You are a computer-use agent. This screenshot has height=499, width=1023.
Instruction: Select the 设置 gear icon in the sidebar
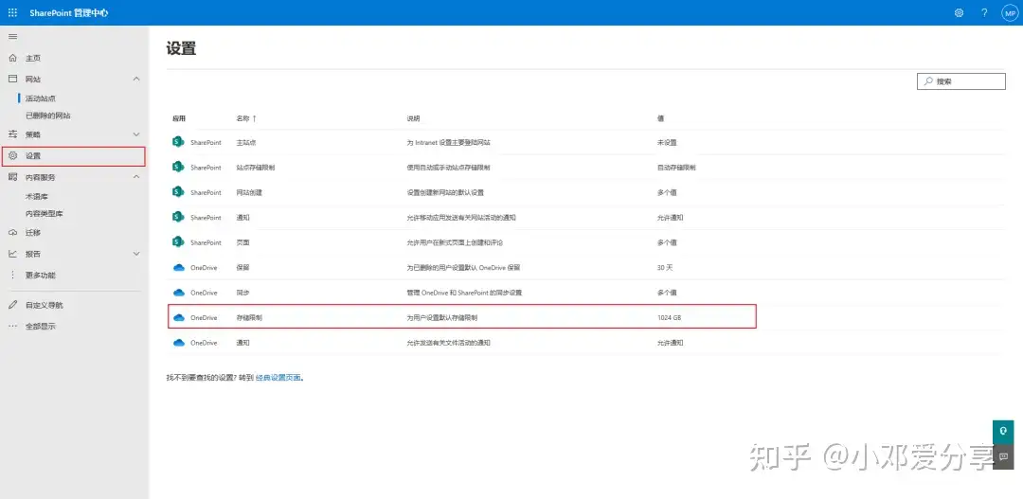(x=12, y=156)
